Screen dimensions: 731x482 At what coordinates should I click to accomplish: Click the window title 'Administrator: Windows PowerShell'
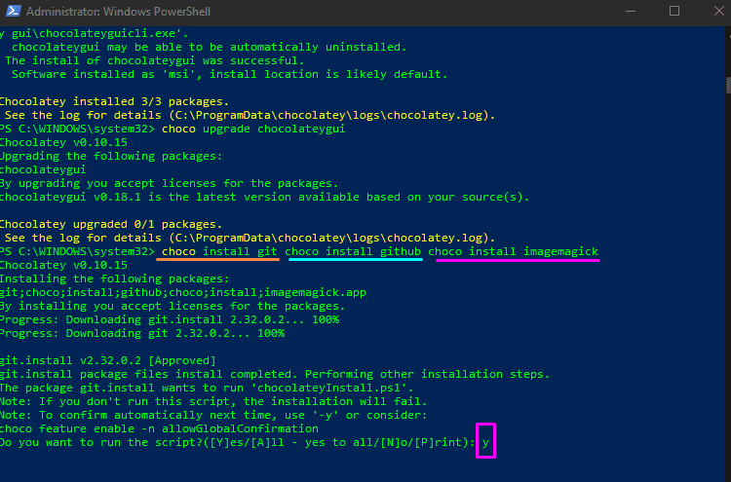118,11
